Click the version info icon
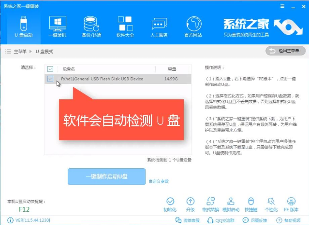This screenshot has width=309, height=231. point(10,220)
